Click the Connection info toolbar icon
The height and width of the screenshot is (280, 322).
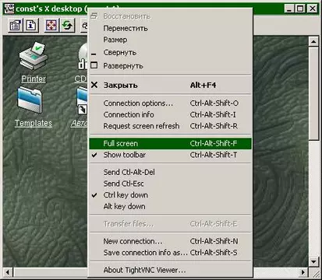[x=31, y=26]
